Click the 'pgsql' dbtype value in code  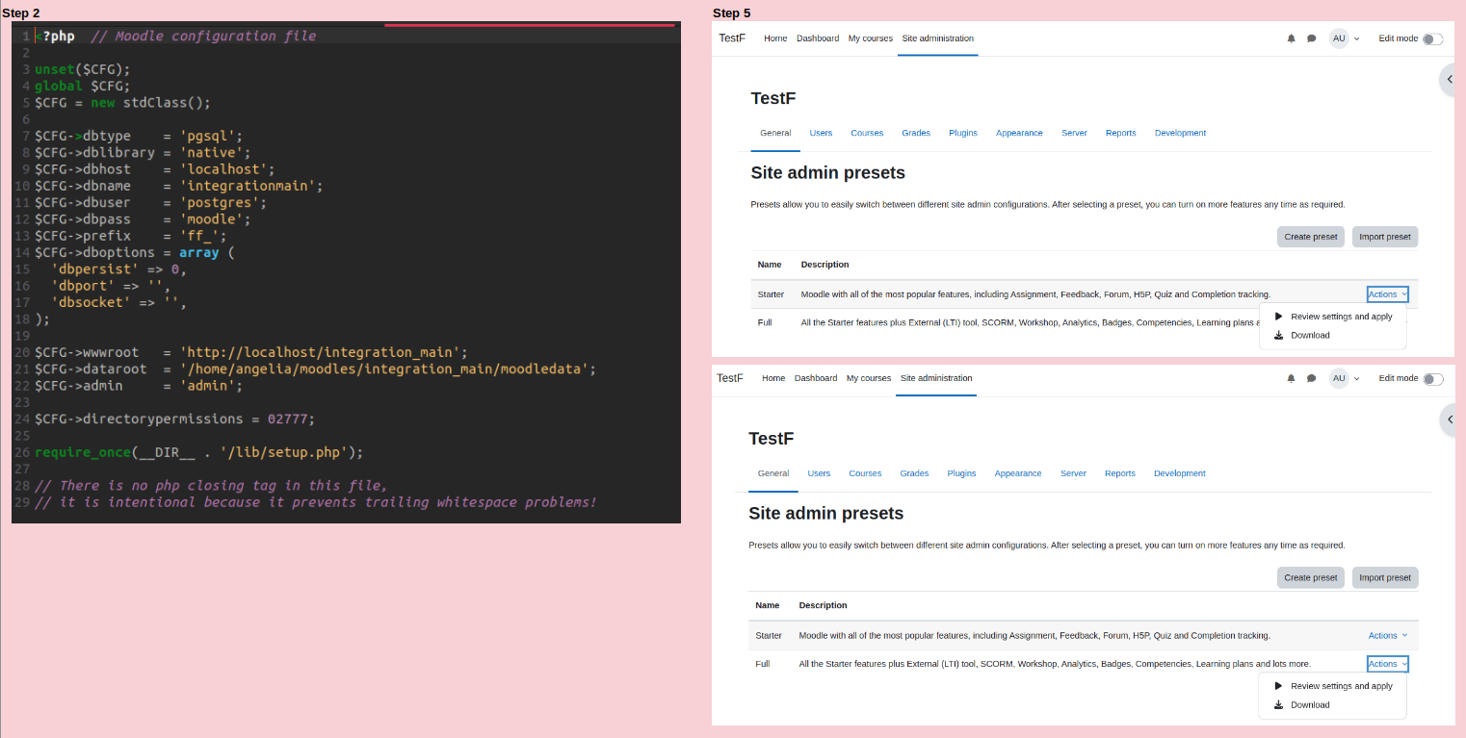point(207,136)
